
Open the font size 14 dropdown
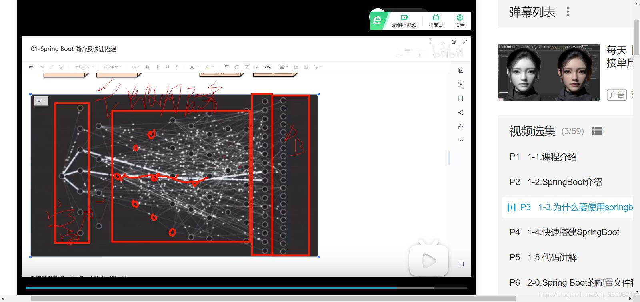tap(135, 67)
